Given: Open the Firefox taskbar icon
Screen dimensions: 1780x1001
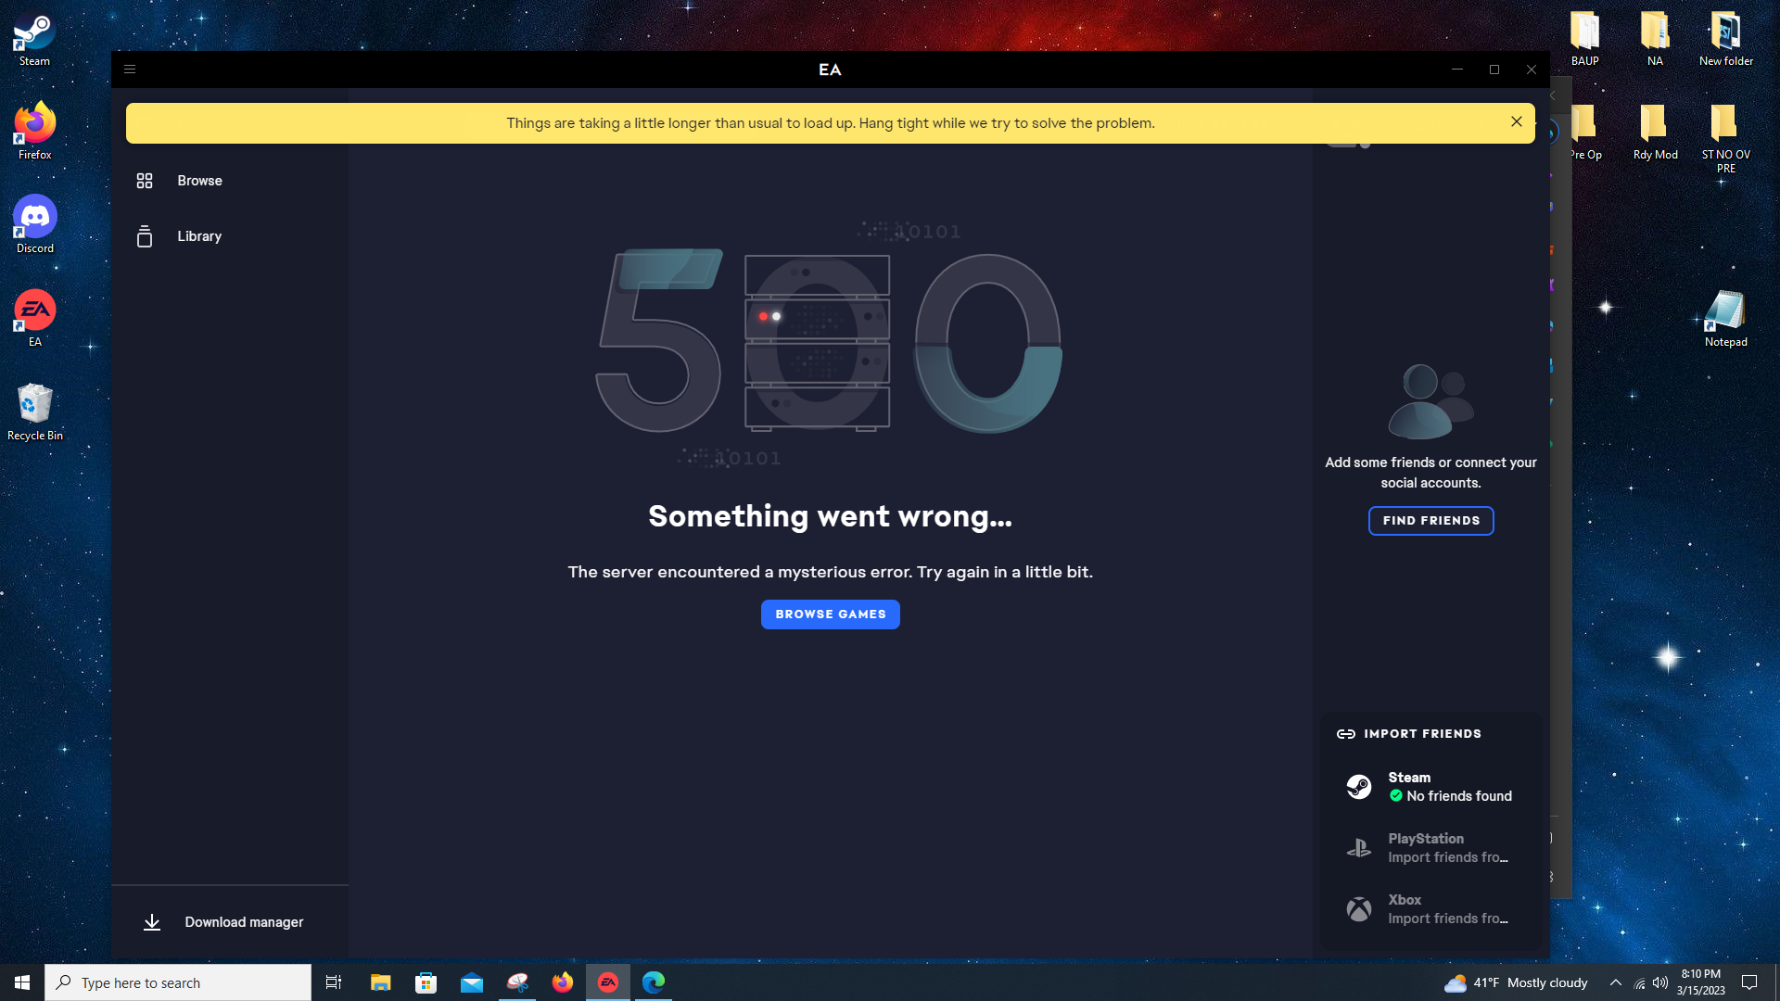Looking at the screenshot, I should [x=563, y=982].
